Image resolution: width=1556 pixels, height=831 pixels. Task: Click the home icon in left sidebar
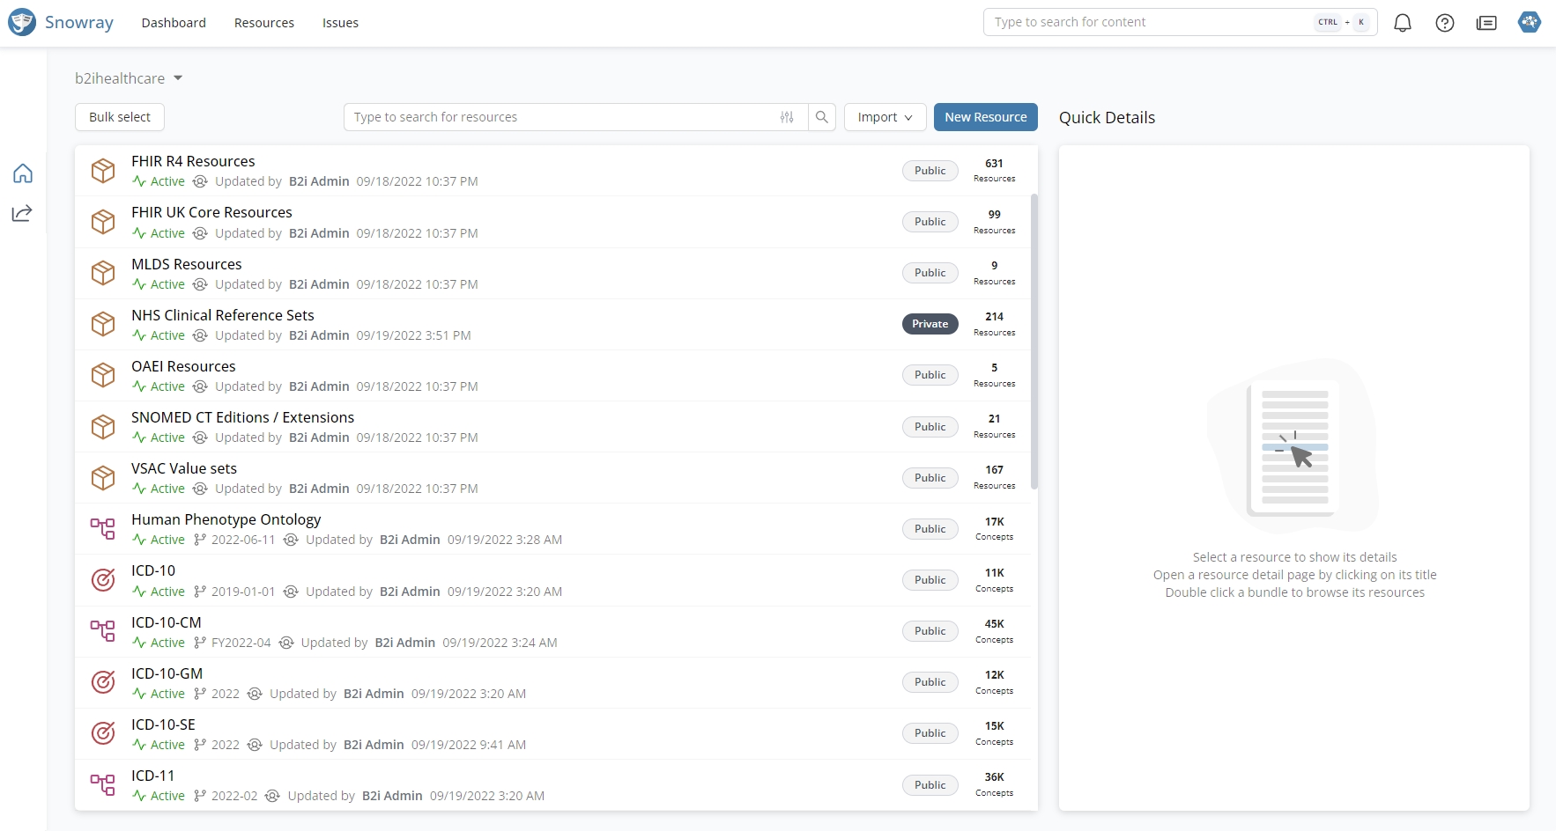pyautogui.click(x=23, y=173)
